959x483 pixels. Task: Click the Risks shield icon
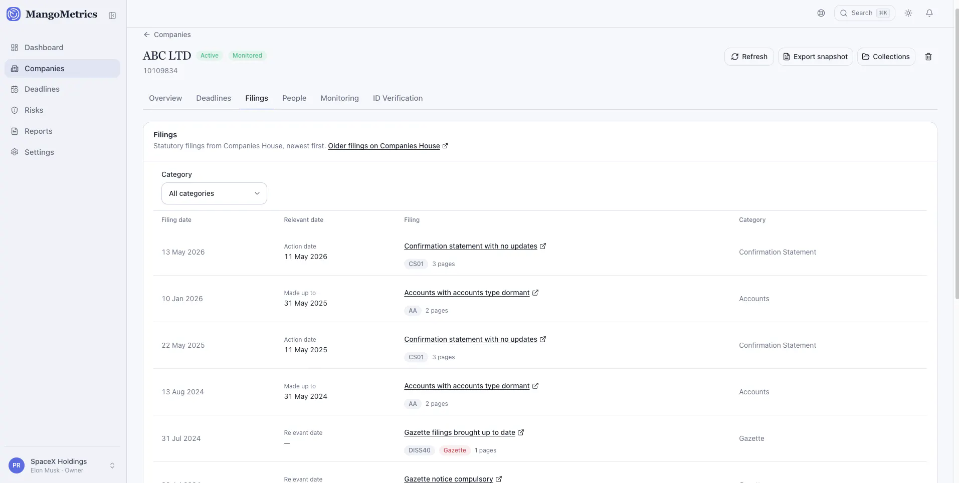point(15,110)
